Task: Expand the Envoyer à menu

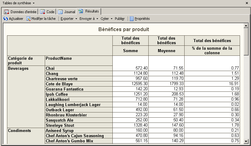Action: (89, 19)
